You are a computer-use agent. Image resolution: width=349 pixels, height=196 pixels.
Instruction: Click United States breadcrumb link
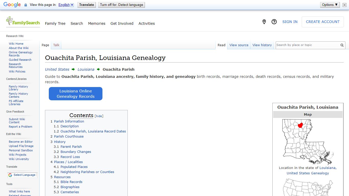click(57, 69)
